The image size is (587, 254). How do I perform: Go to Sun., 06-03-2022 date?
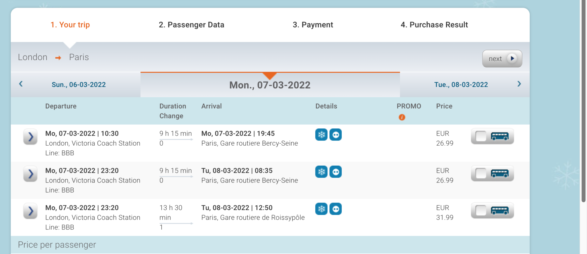(79, 85)
